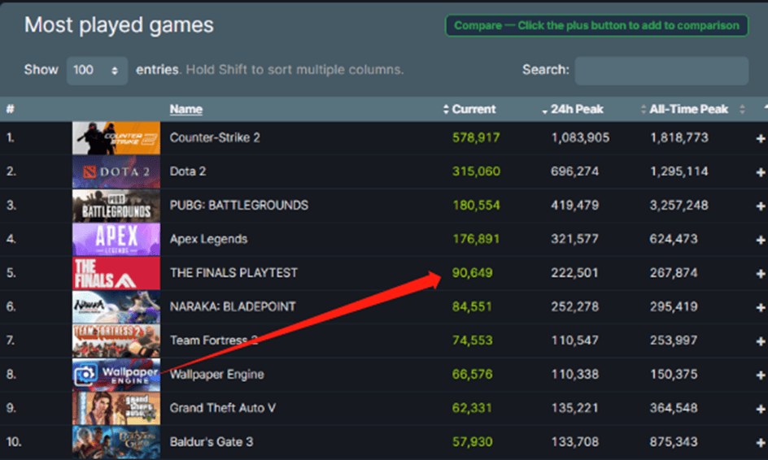The height and width of the screenshot is (460, 768).
Task: Select current players value 90,649
Action: coord(472,272)
